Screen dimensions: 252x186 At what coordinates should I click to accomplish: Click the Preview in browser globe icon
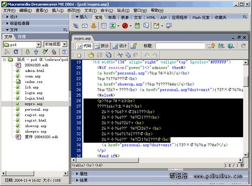pyautogui.click(x=231, y=46)
